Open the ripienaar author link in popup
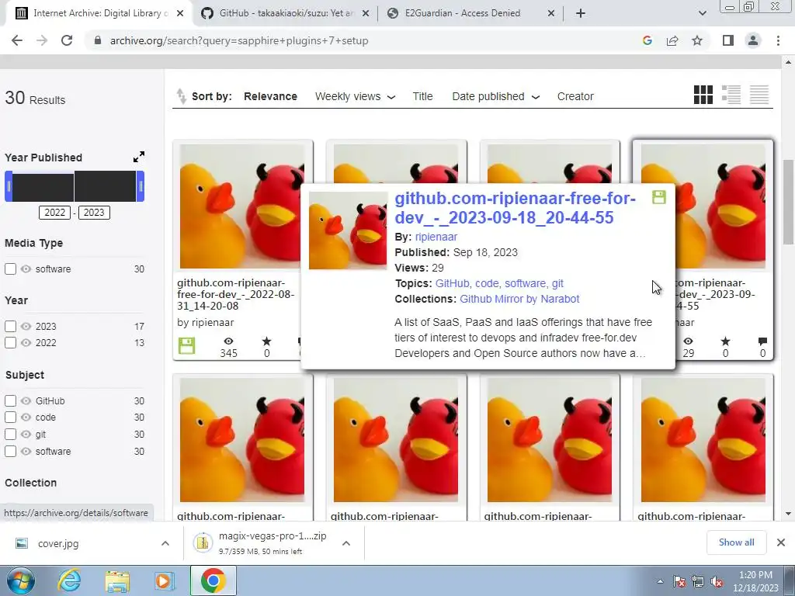The height and width of the screenshot is (596, 795). pyautogui.click(x=436, y=237)
